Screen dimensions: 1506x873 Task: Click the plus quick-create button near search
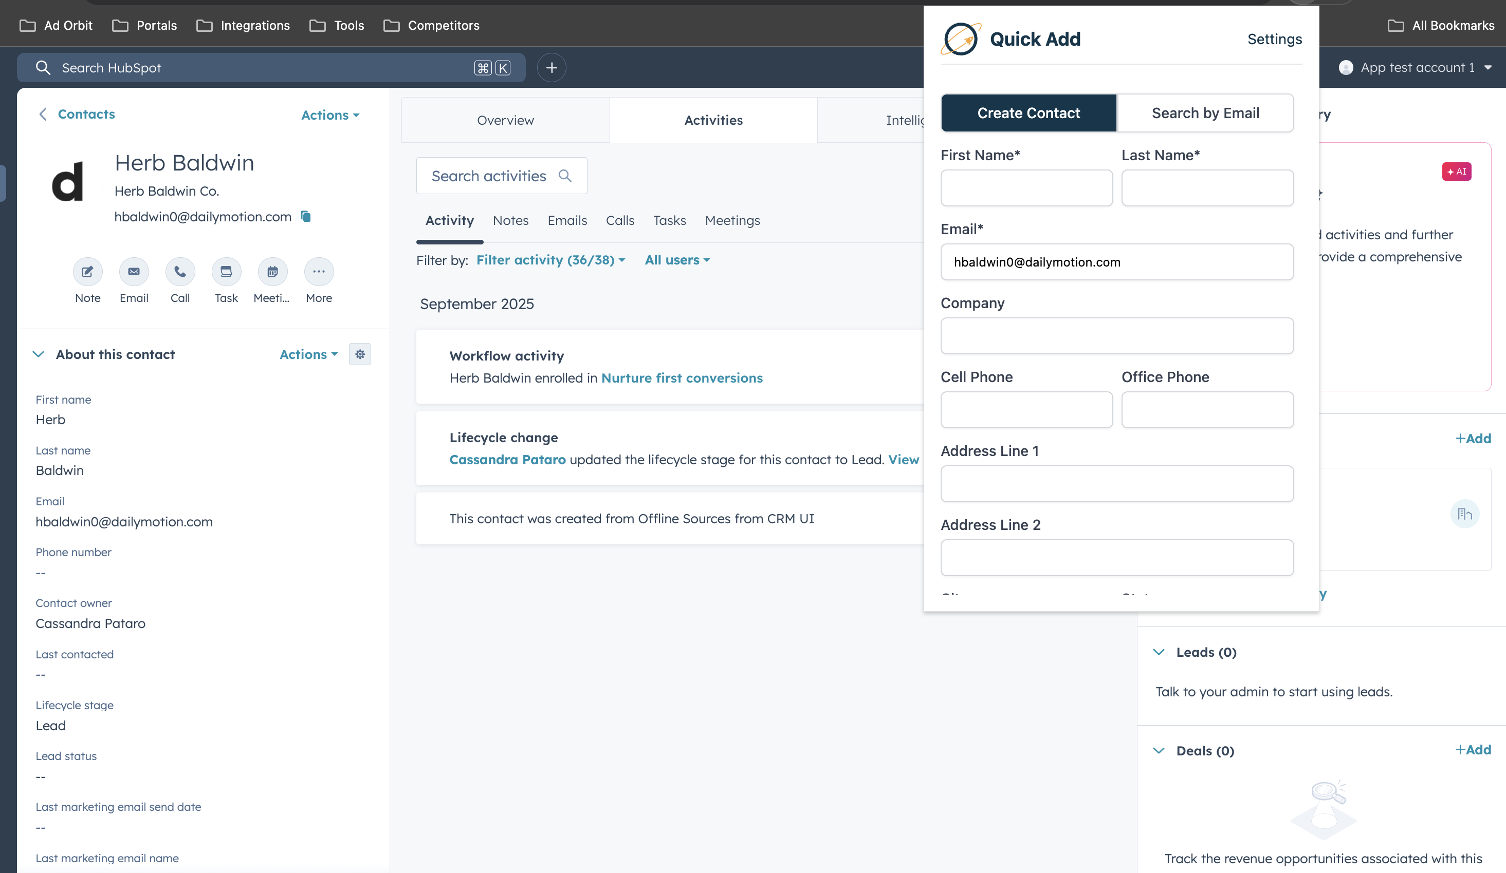(x=552, y=67)
